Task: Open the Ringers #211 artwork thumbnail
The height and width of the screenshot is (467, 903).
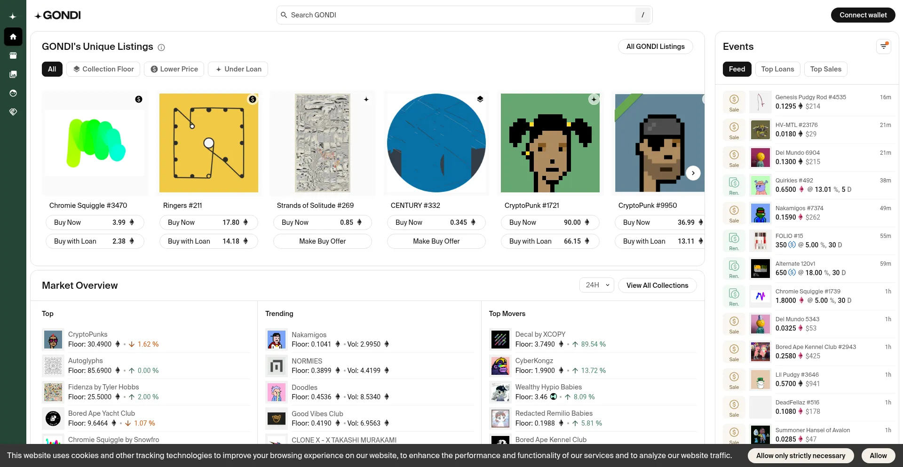Action: (x=209, y=143)
